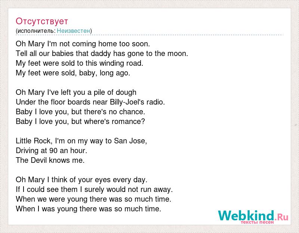Image resolution: width=299 pixels, height=233 pixels.
Task: Click the lyric line 'Oh Mary I'm not coming home too soon.'
Action: click(83, 44)
